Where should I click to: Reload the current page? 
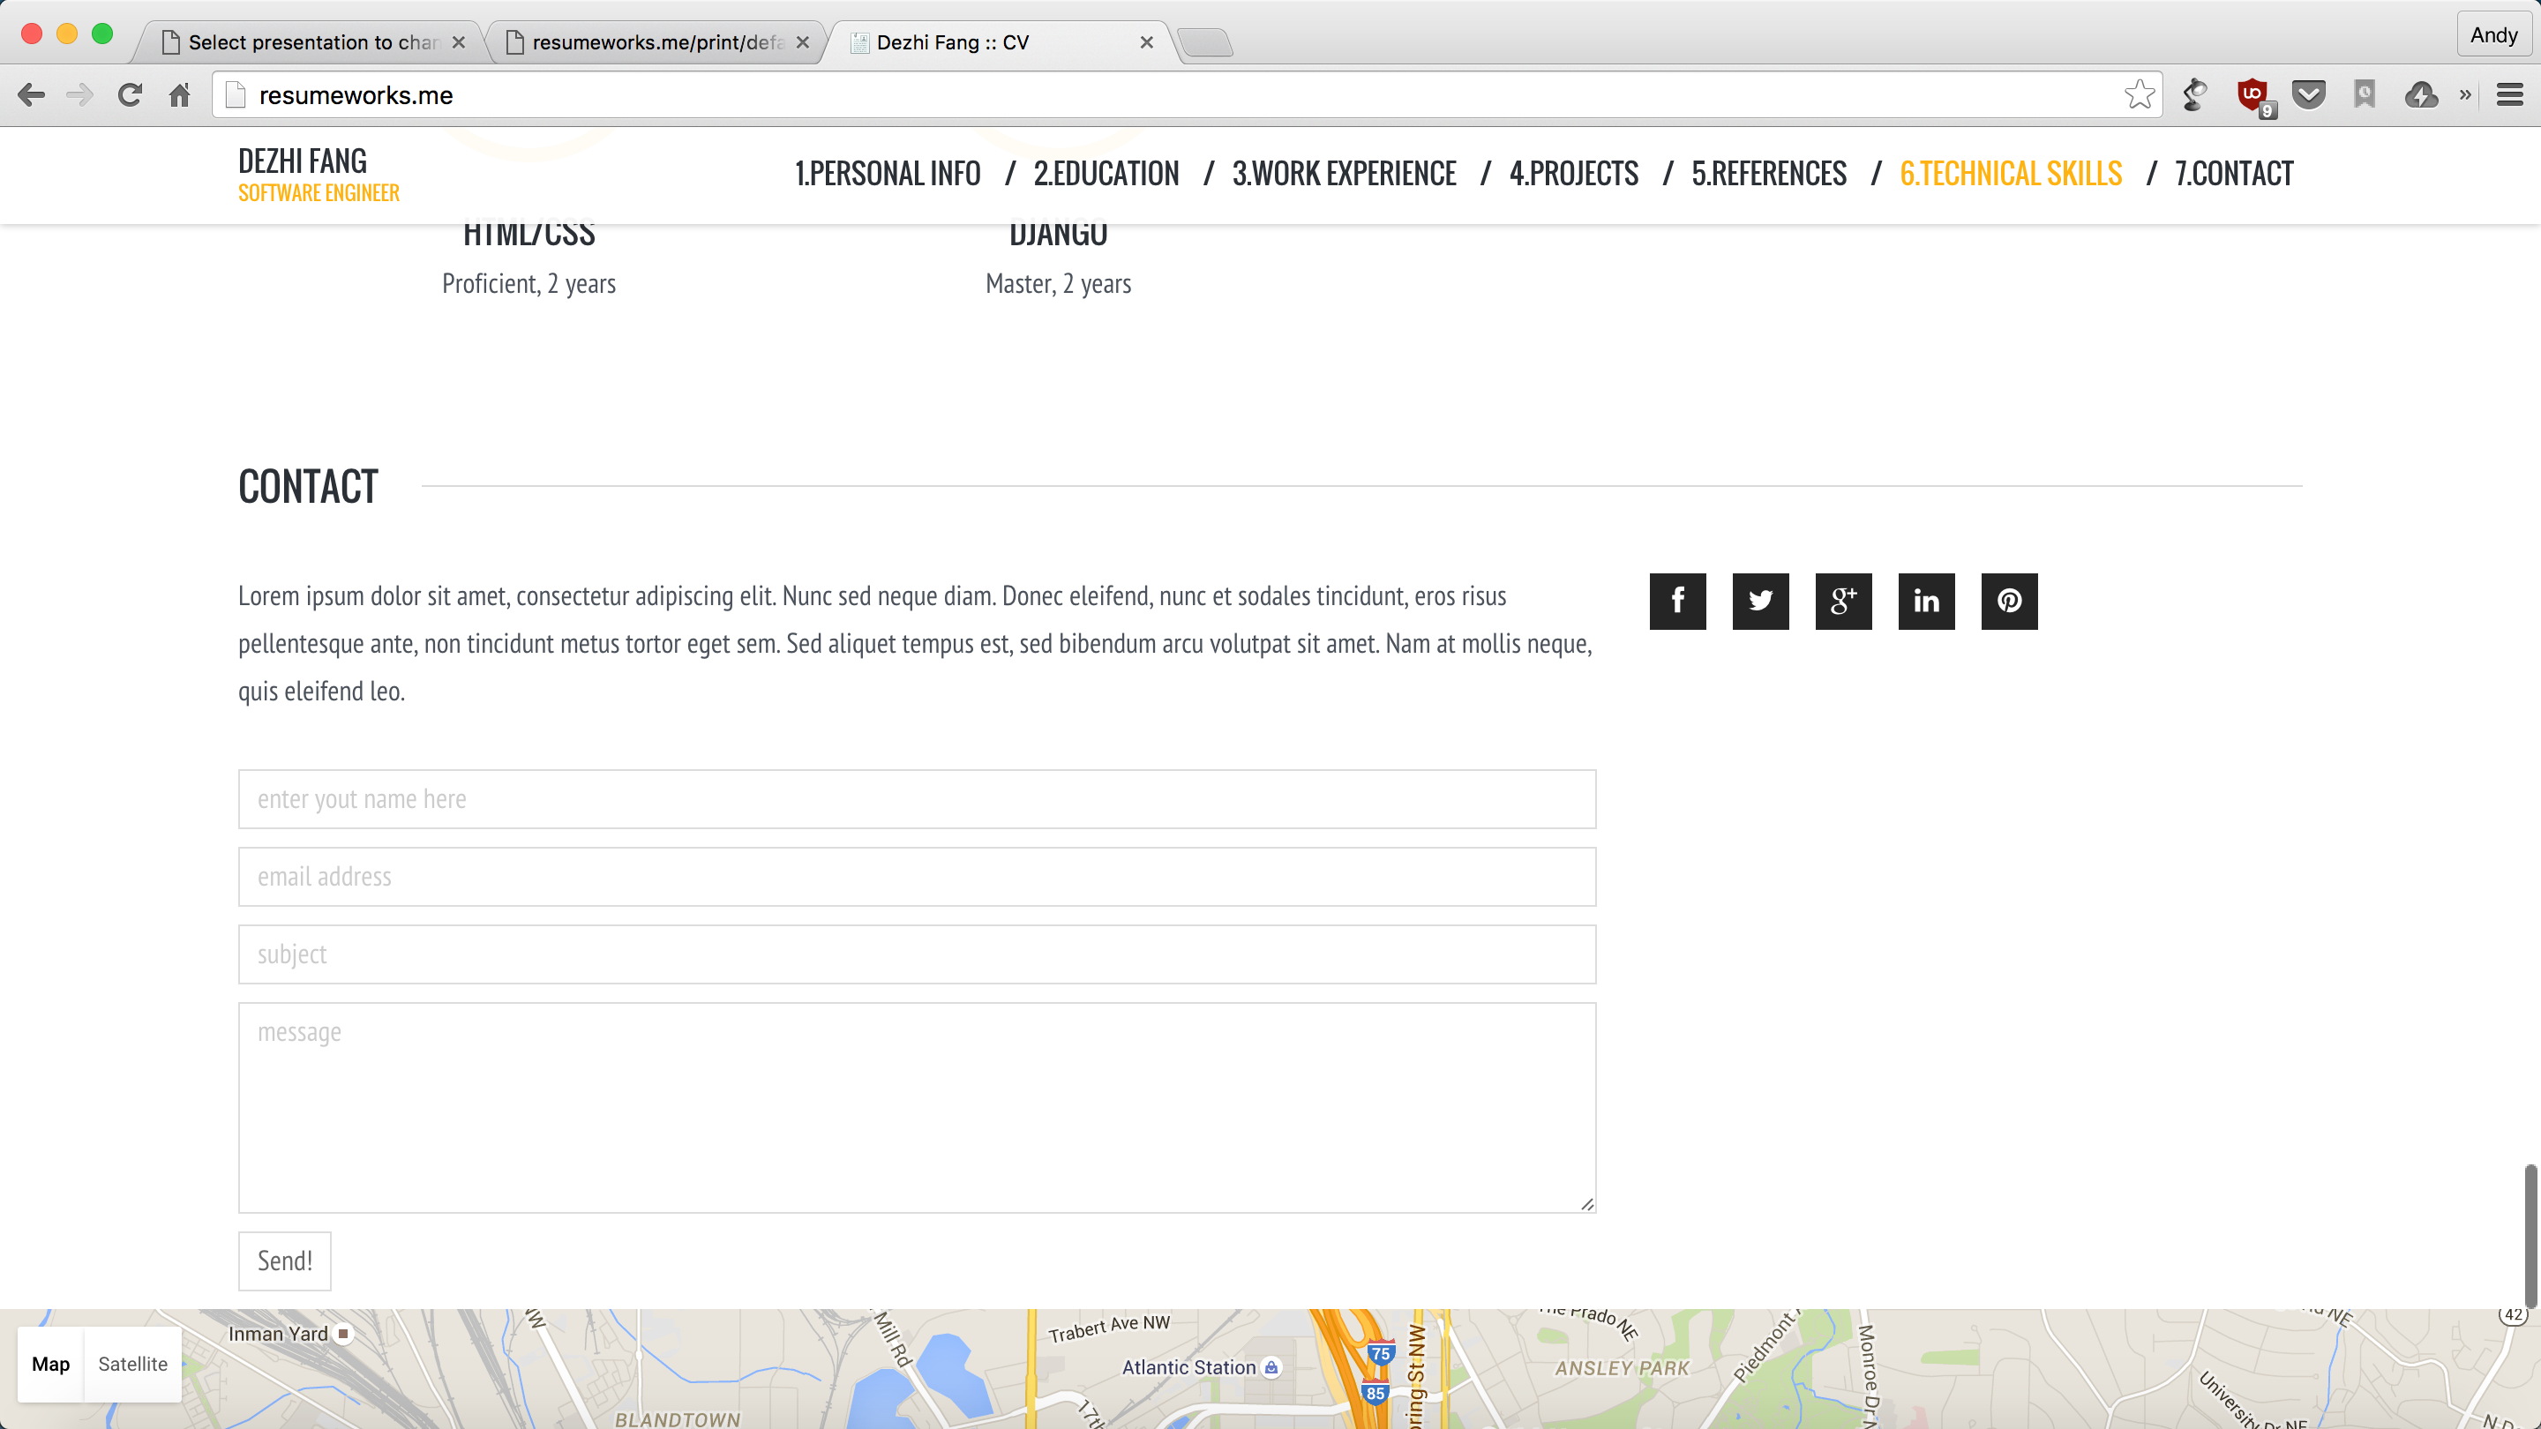coord(129,94)
